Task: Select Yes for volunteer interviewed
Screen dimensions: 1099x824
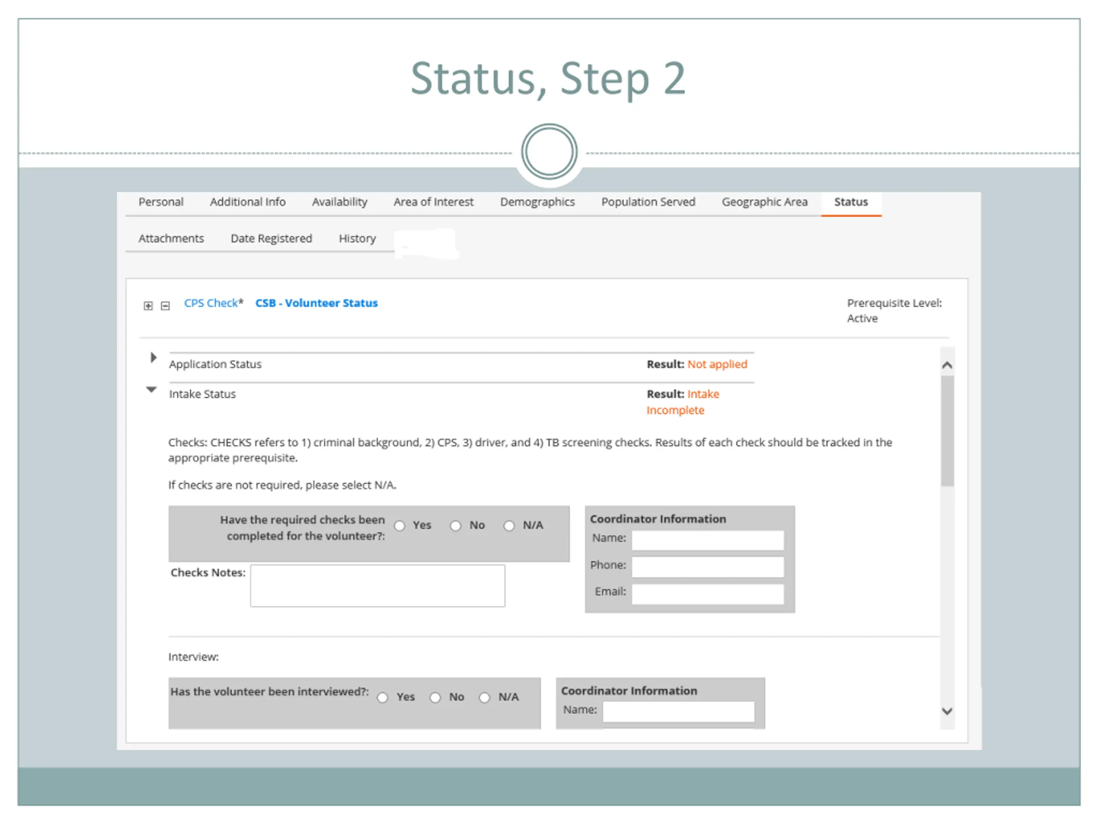Action: click(x=383, y=697)
